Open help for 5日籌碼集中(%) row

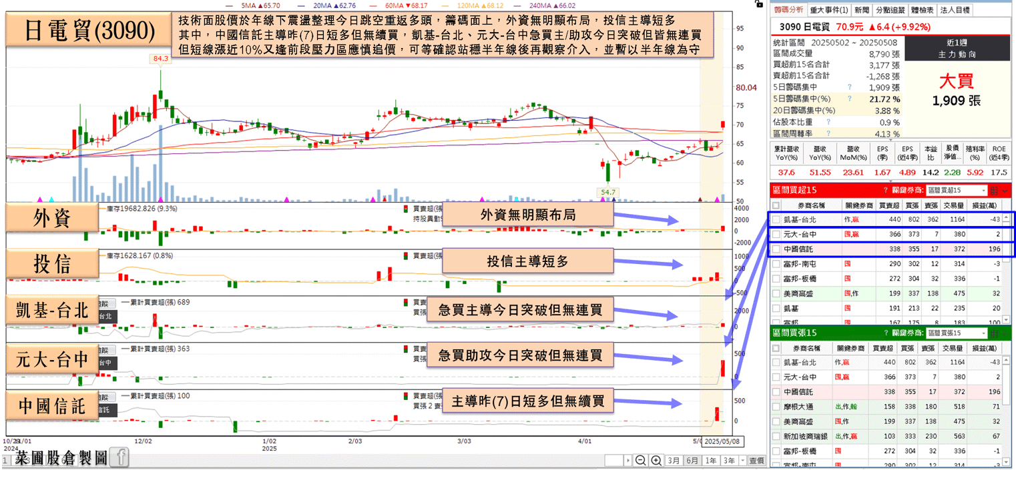(850, 99)
